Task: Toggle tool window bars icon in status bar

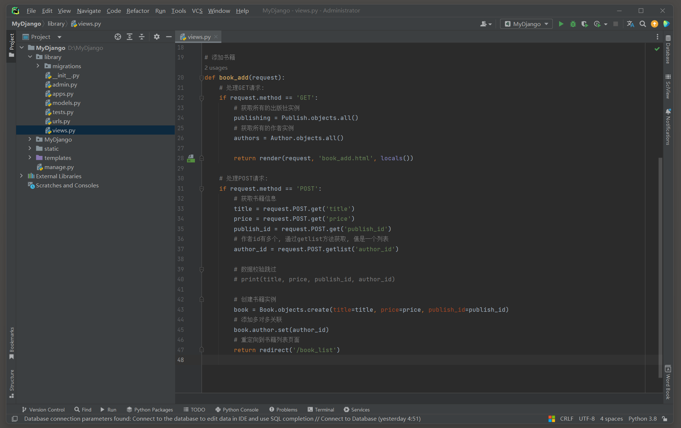Action: point(15,419)
